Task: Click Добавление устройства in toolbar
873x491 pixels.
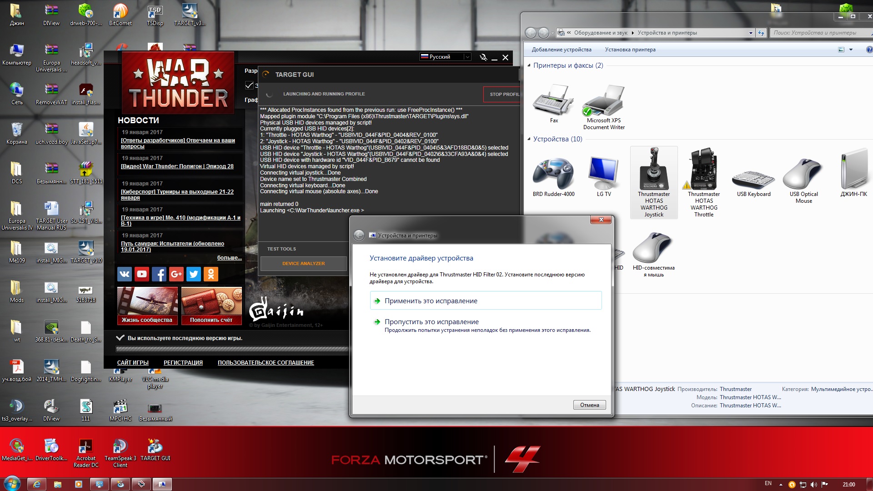Action: (x=562, y=50)
